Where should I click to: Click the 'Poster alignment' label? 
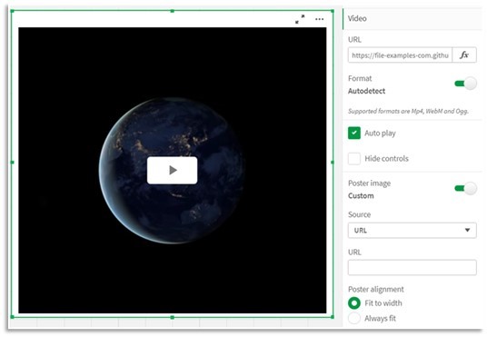pos(376,290)
